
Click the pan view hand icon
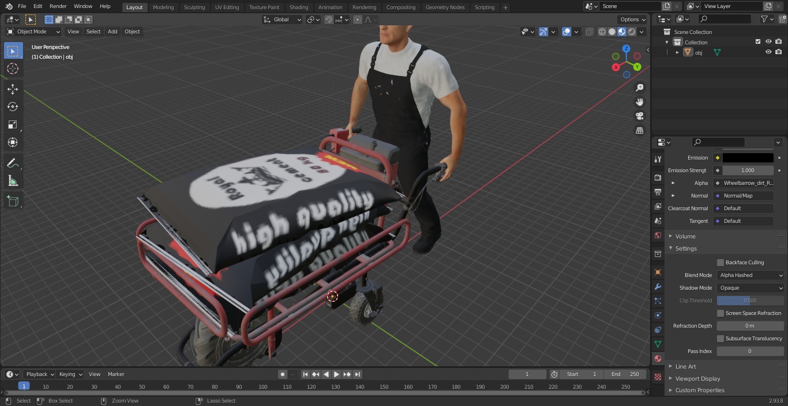[640, 102]
